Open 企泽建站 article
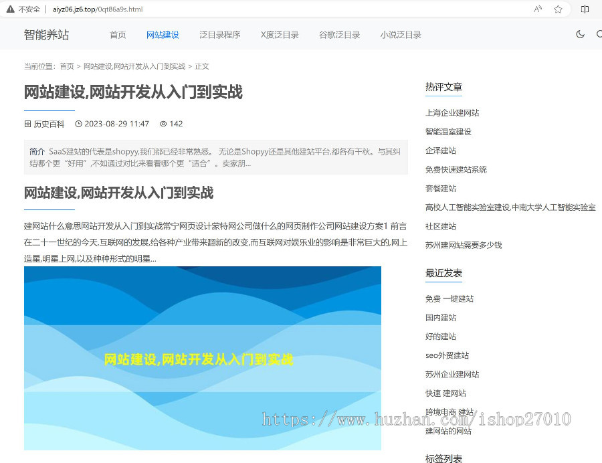Screen dimensions: 602x463 coord(441,151)
